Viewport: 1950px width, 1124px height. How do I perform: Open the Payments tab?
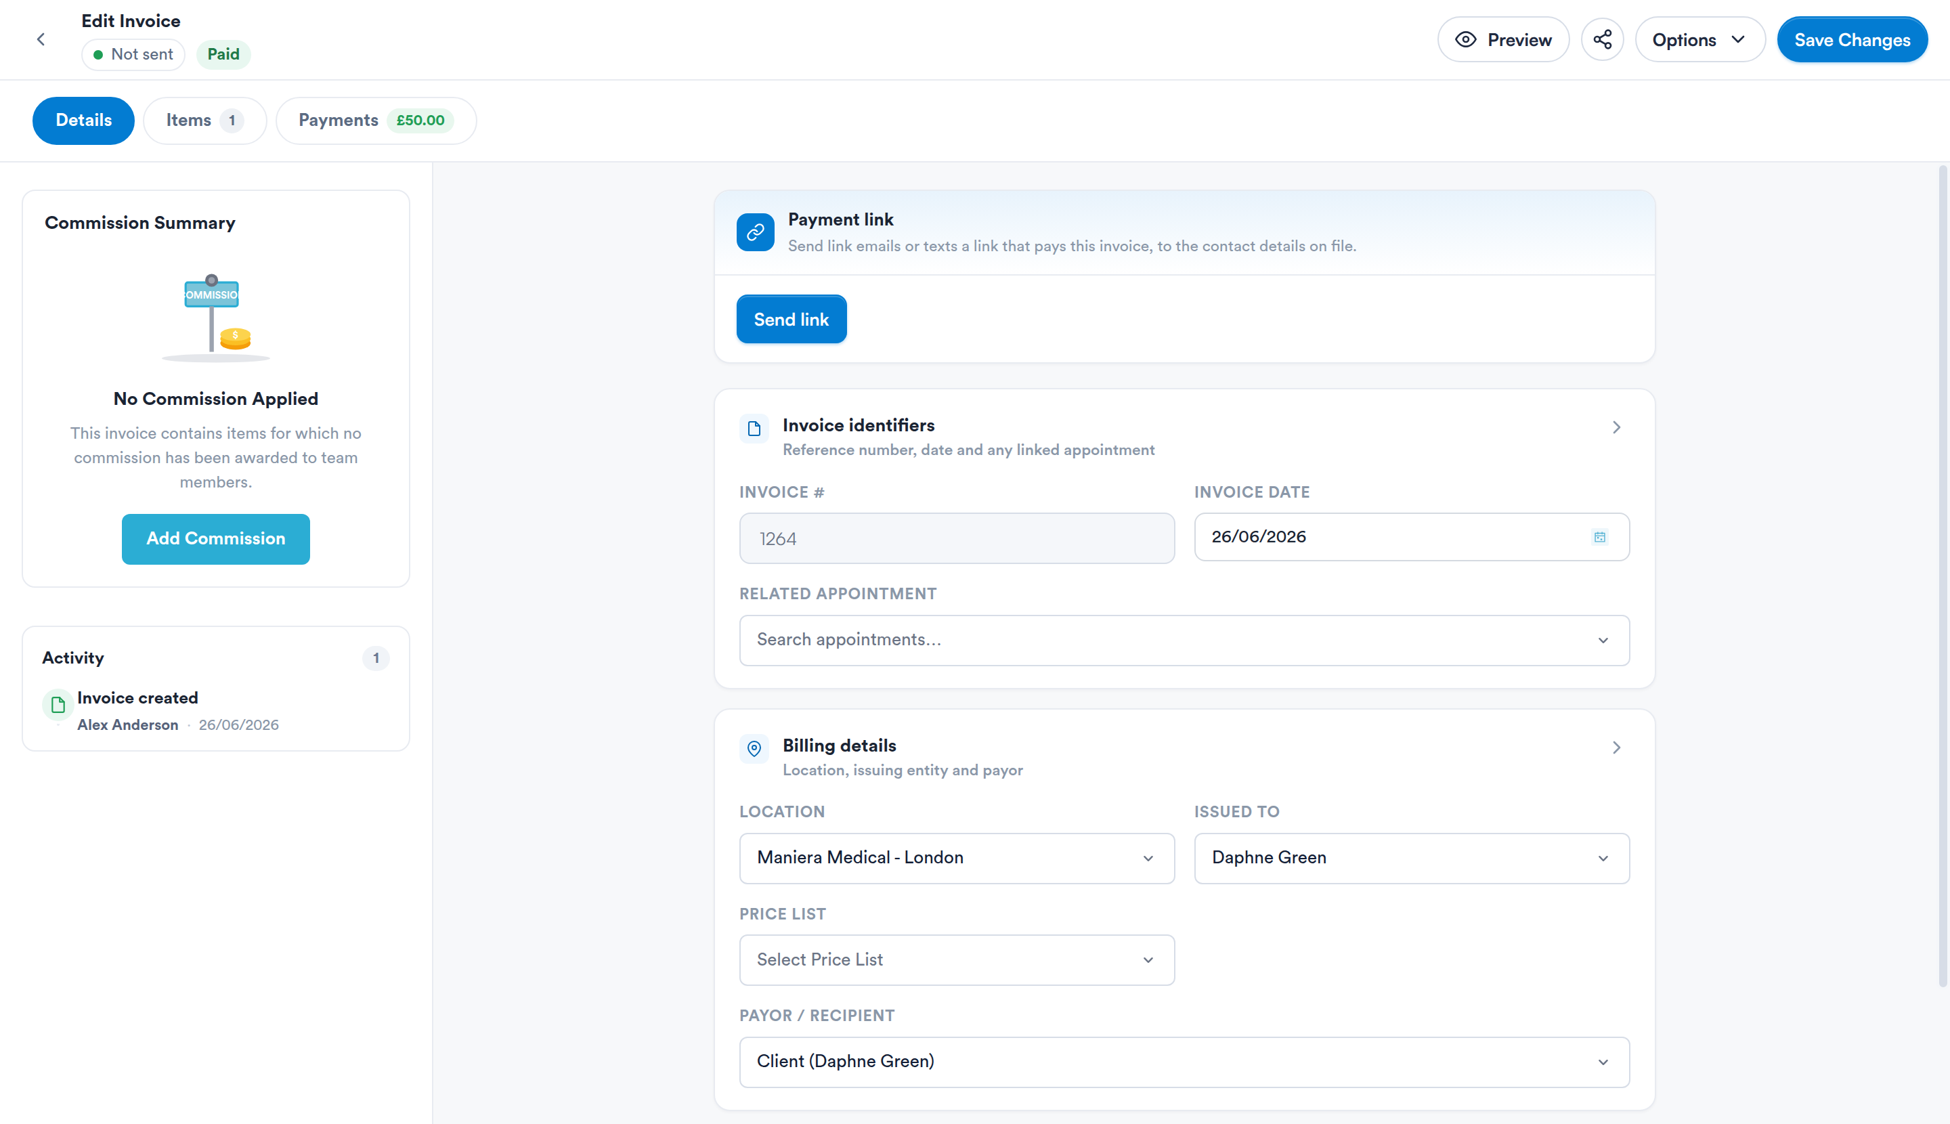376,121
